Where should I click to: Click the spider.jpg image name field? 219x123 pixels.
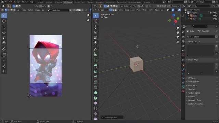(x=60, y=10)
